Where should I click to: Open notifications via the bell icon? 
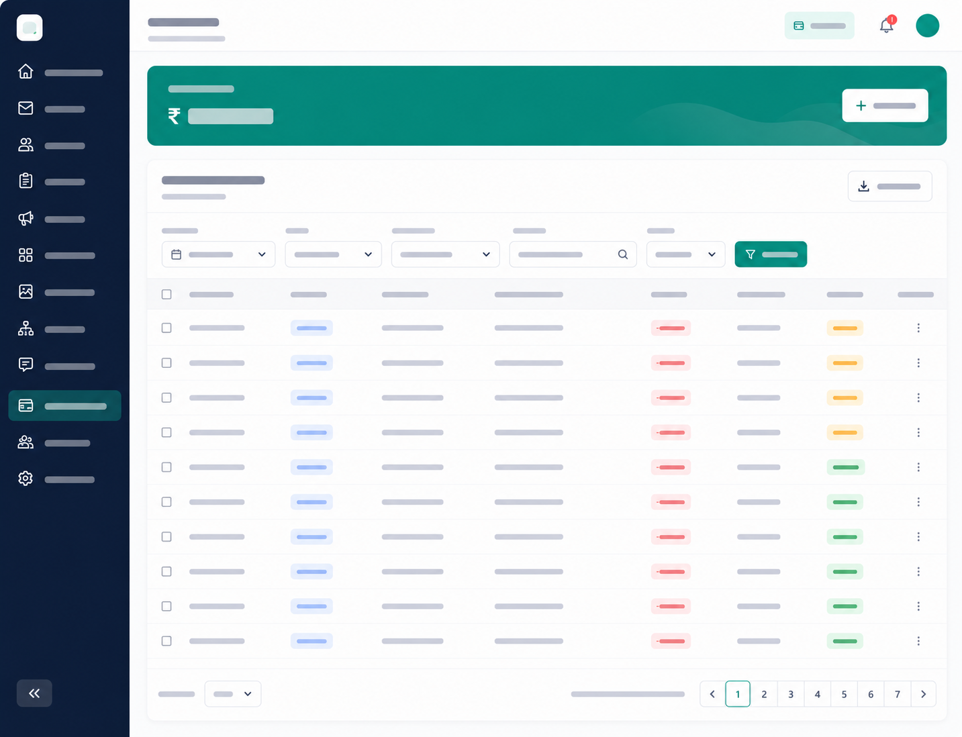[887, 26]
